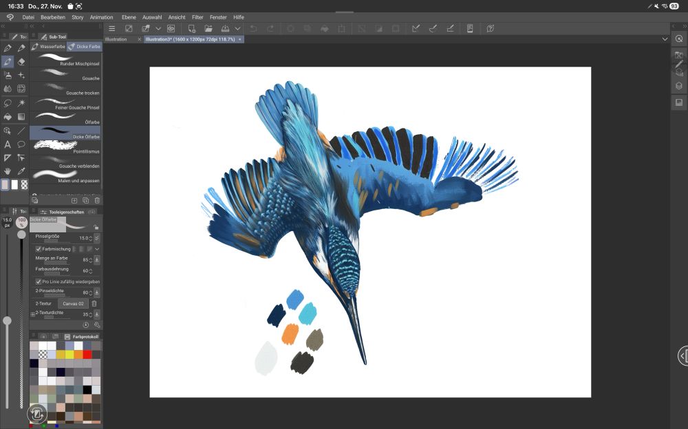Click the Open file folder icon
Screen dimensions: 688x429
[x=208, y=29]
